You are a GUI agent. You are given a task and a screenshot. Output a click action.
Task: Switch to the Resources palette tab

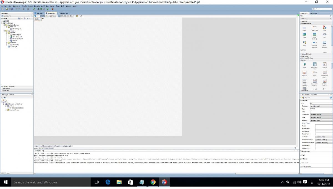pyautogui.click(x=314, y=13)
